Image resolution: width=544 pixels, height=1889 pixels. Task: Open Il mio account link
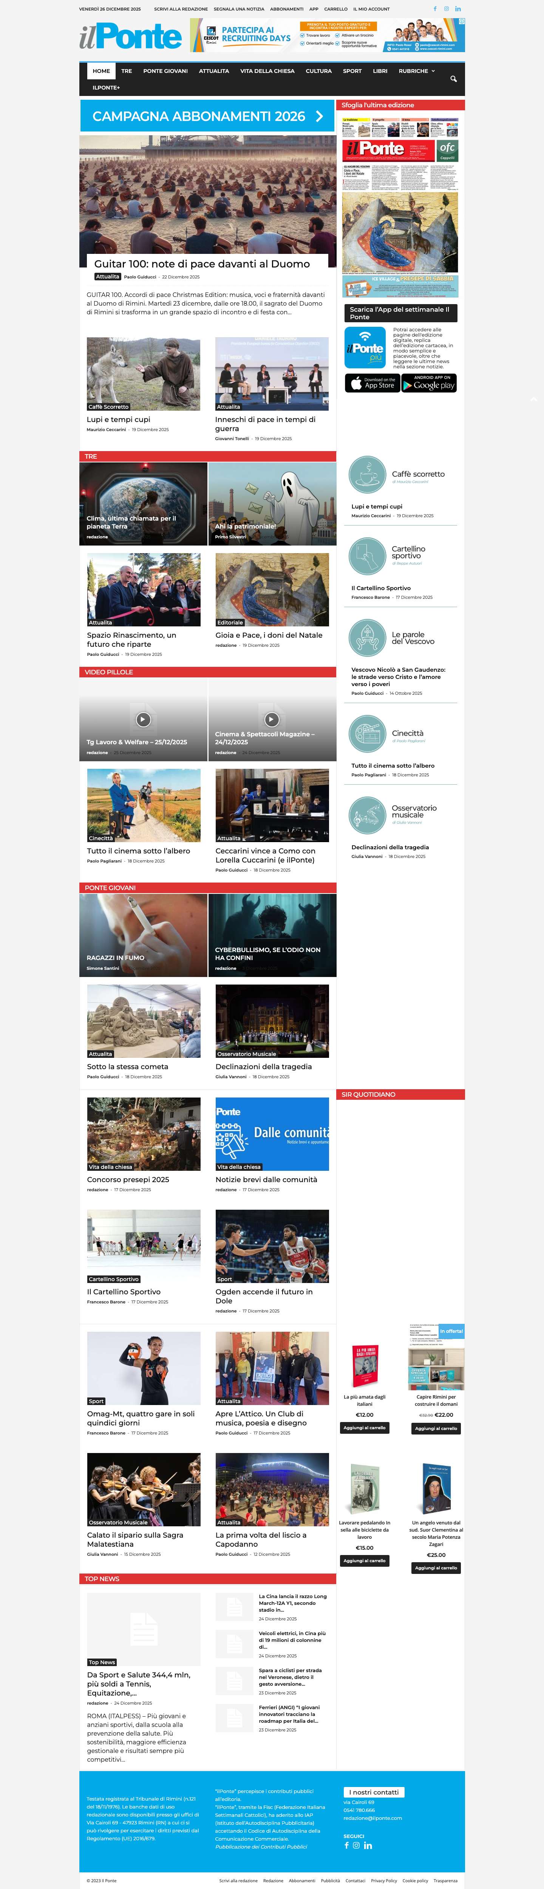(x=372, y=9)
